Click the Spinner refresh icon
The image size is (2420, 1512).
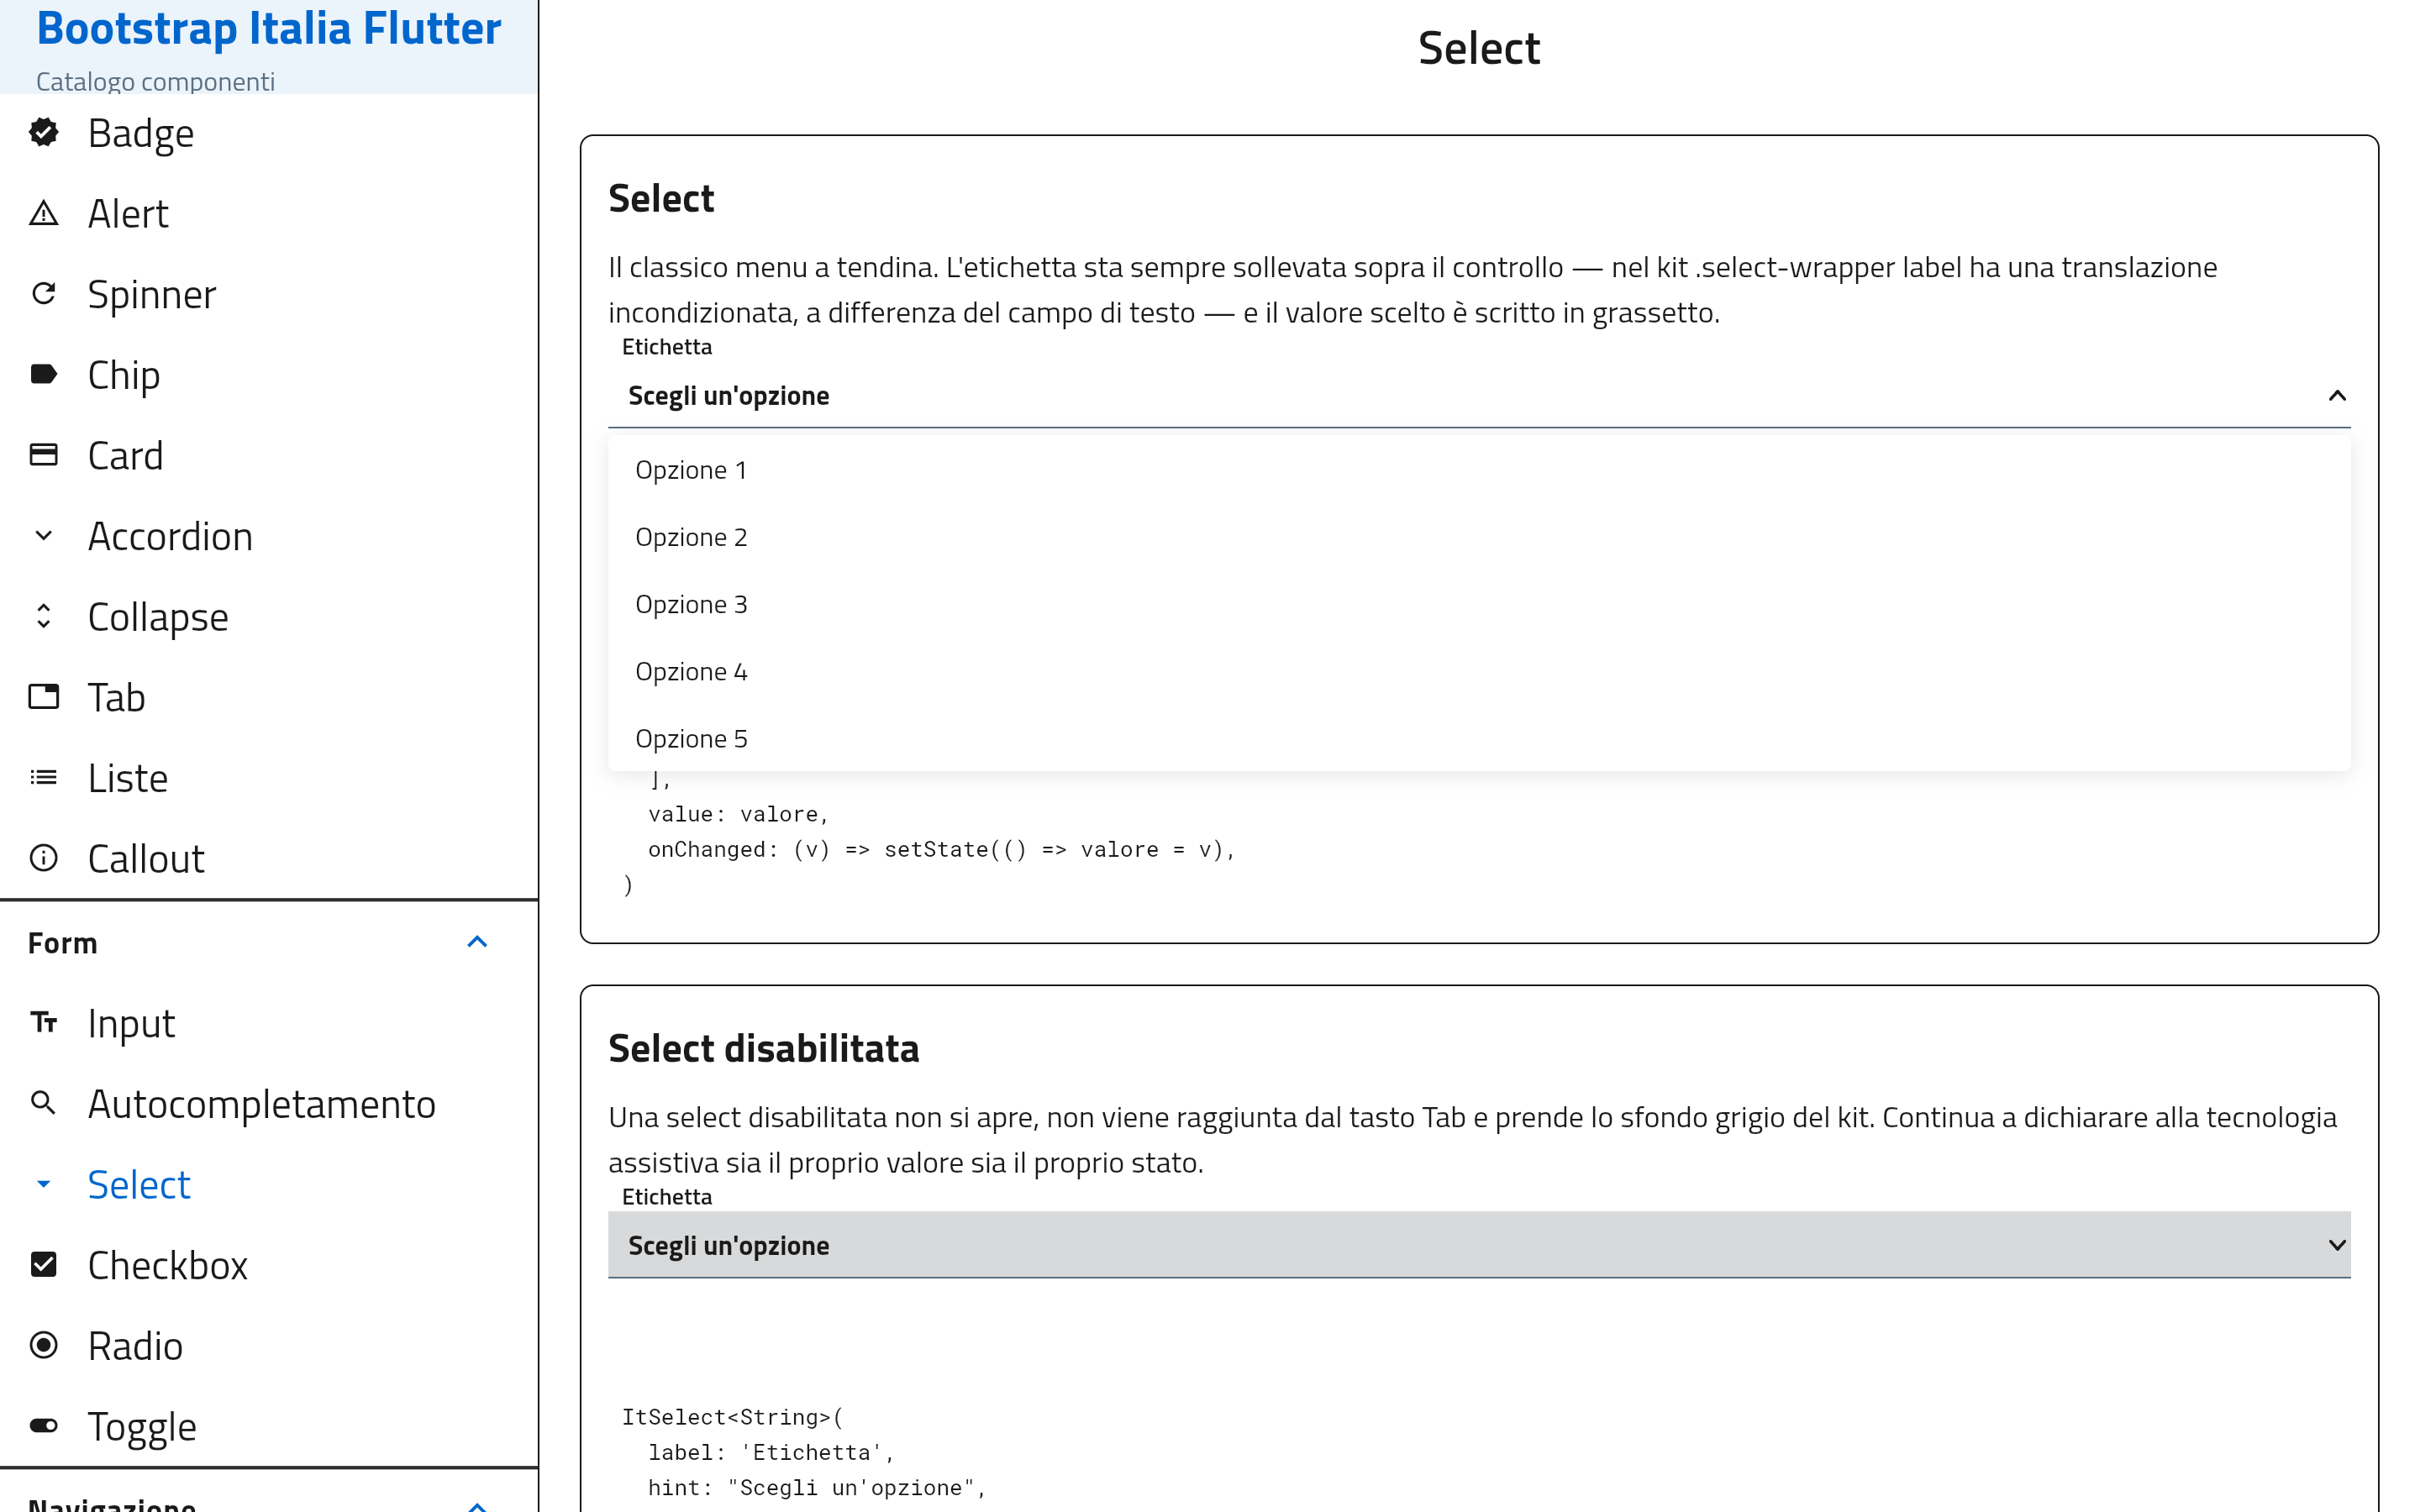pyautogui.click(x=44, y=293)
